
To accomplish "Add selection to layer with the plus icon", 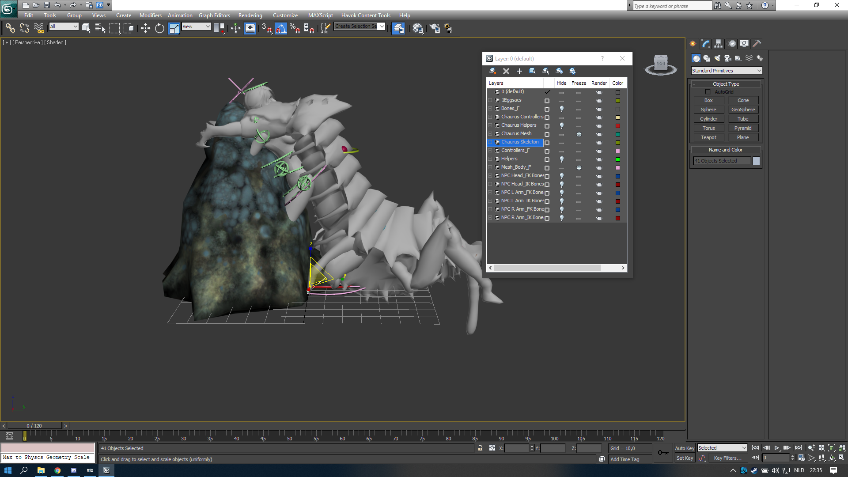I will tap(519, 71).
